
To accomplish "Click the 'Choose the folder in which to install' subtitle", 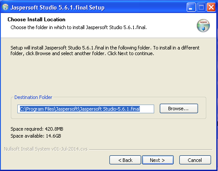I will pyautogui.click(x=79, y=27).
